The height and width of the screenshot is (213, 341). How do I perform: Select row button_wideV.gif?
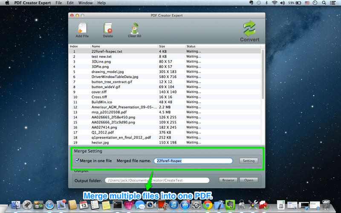pyautogui.click(x=165, y=87)
